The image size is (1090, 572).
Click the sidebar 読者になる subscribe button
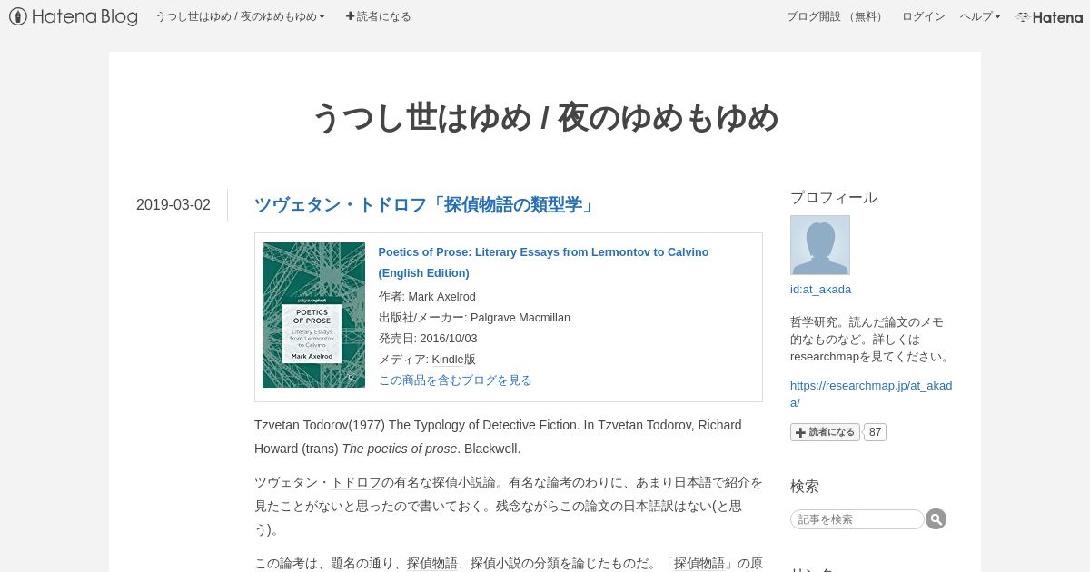[x=825, y=432]
